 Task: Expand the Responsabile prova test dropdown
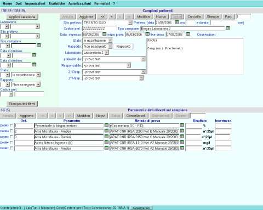point(129,65)
